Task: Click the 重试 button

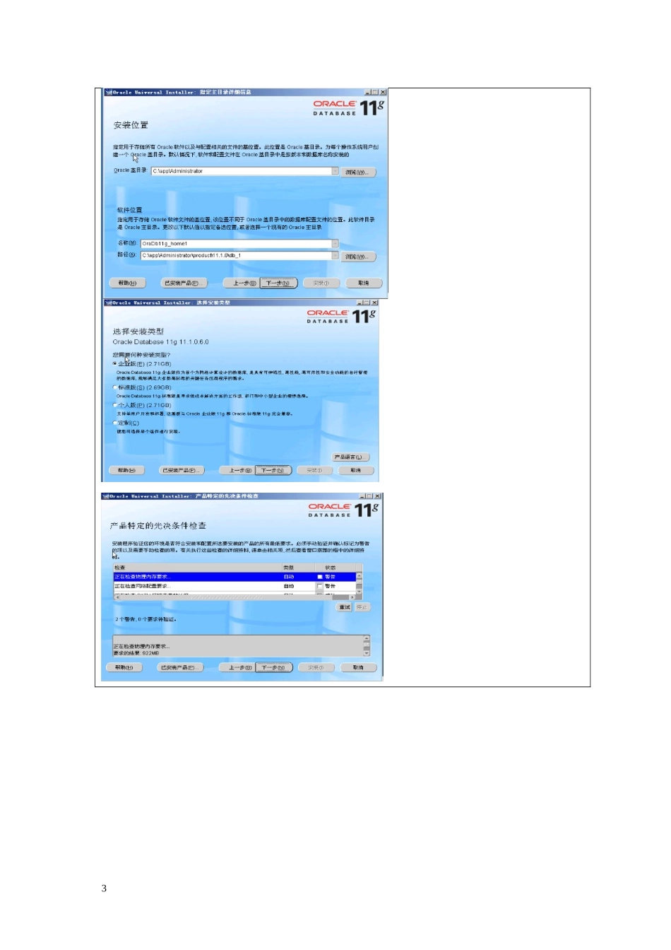Action: (x=345, y=607)
